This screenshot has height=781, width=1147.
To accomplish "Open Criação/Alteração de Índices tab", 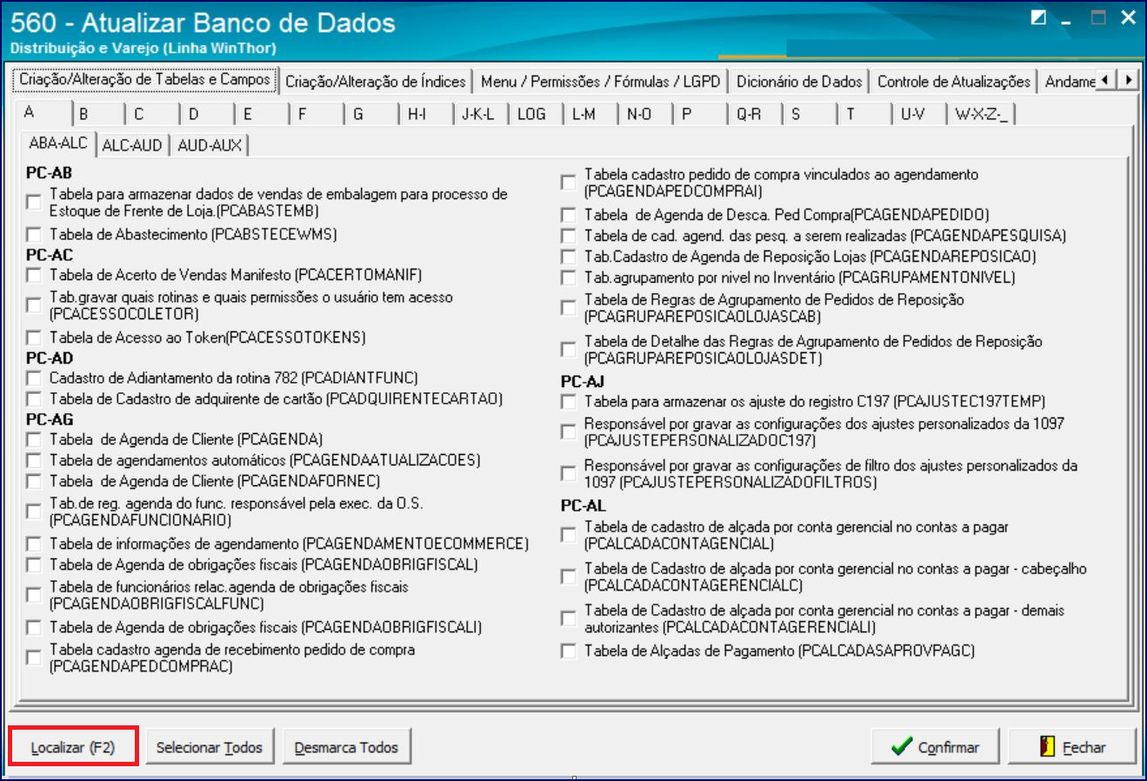I will click(x=376, y=82).
